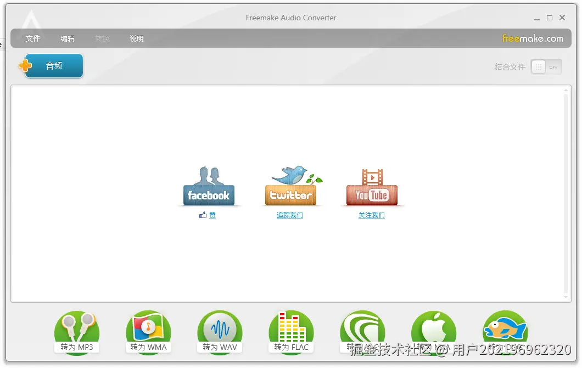582x368 pixels.
Task: Visit the freemake.com link
Action: pos(533,38)
